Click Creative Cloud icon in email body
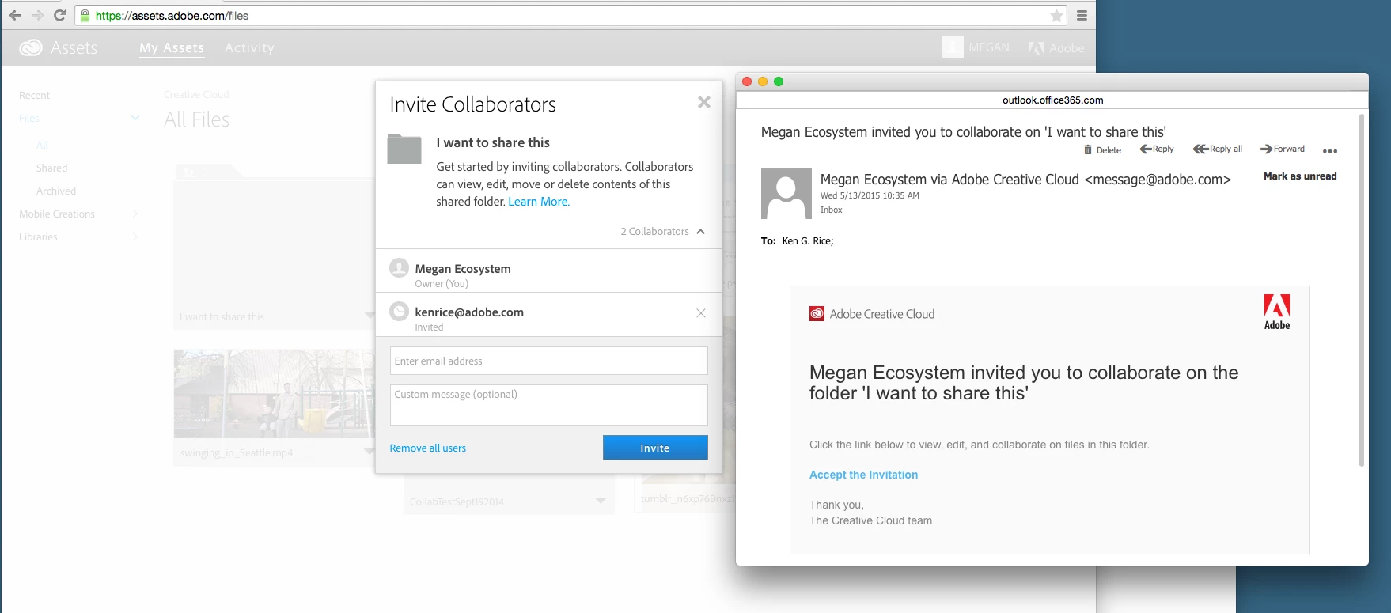Screen dimensions: 1391x613 (x=817, y=314)
